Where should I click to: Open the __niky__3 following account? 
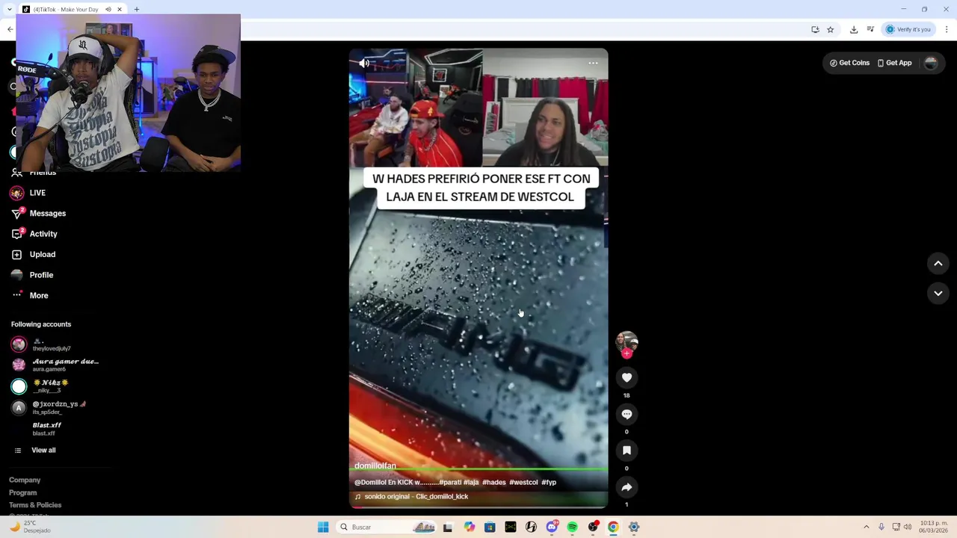click(x=40, y=386)
